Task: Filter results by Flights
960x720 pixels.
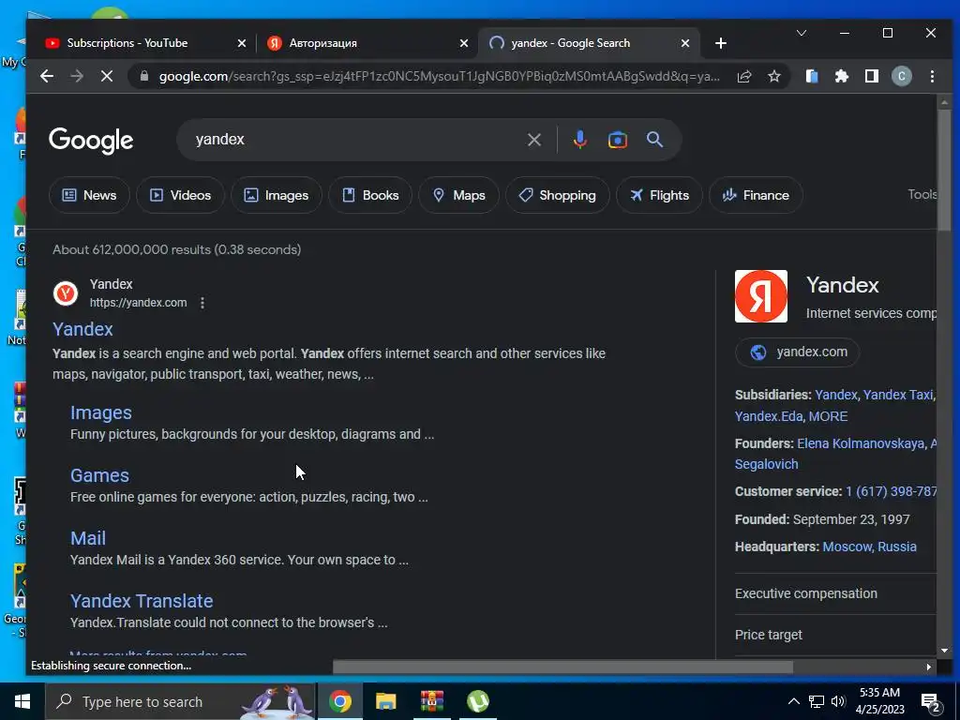Action: point(659,195)
